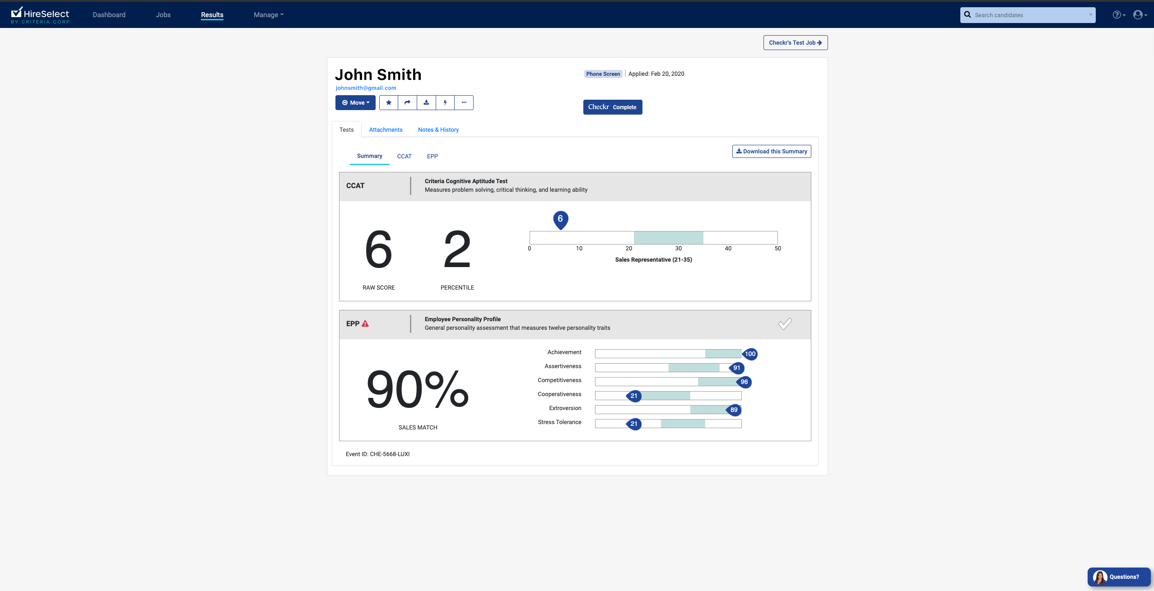Go to Dashboard in the navbar

click(x=109, y=15)
